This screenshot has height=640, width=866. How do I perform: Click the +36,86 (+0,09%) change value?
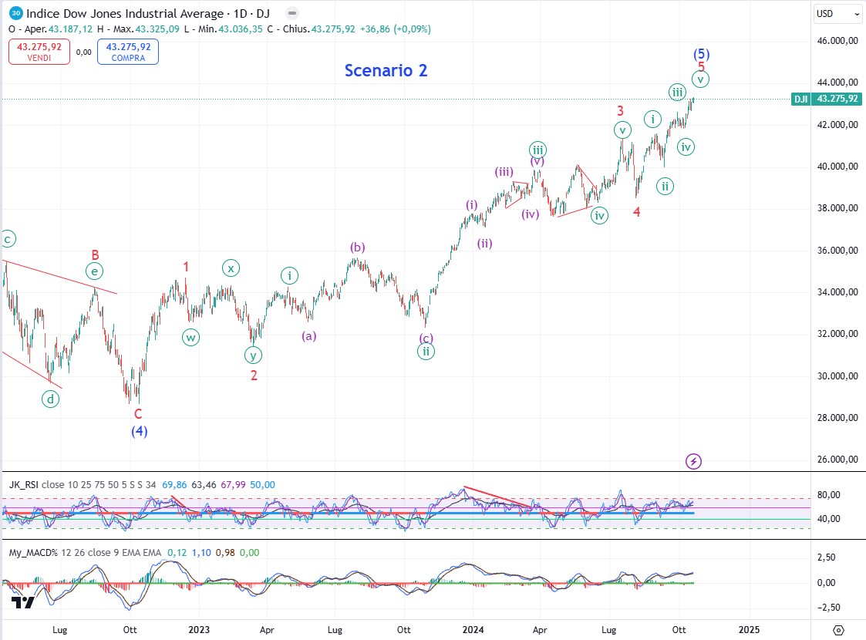[x=396, y=29]
